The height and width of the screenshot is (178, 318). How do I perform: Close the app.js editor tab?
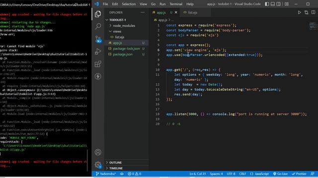tap(176, 12)
